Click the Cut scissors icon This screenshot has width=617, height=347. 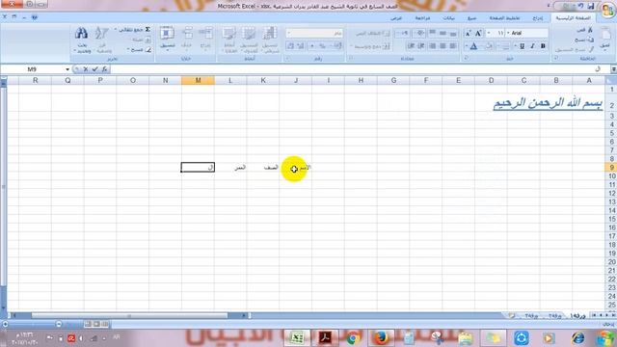pos(590,30)
